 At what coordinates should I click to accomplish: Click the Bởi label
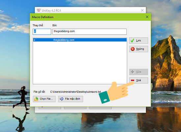[55, 25]
